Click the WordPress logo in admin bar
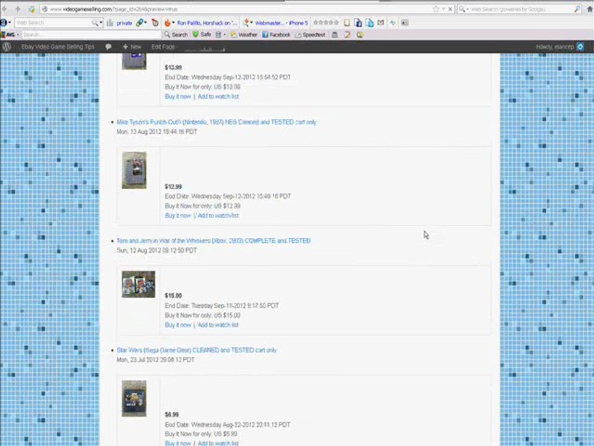The image size is (594, 446). tap(6, 46)
